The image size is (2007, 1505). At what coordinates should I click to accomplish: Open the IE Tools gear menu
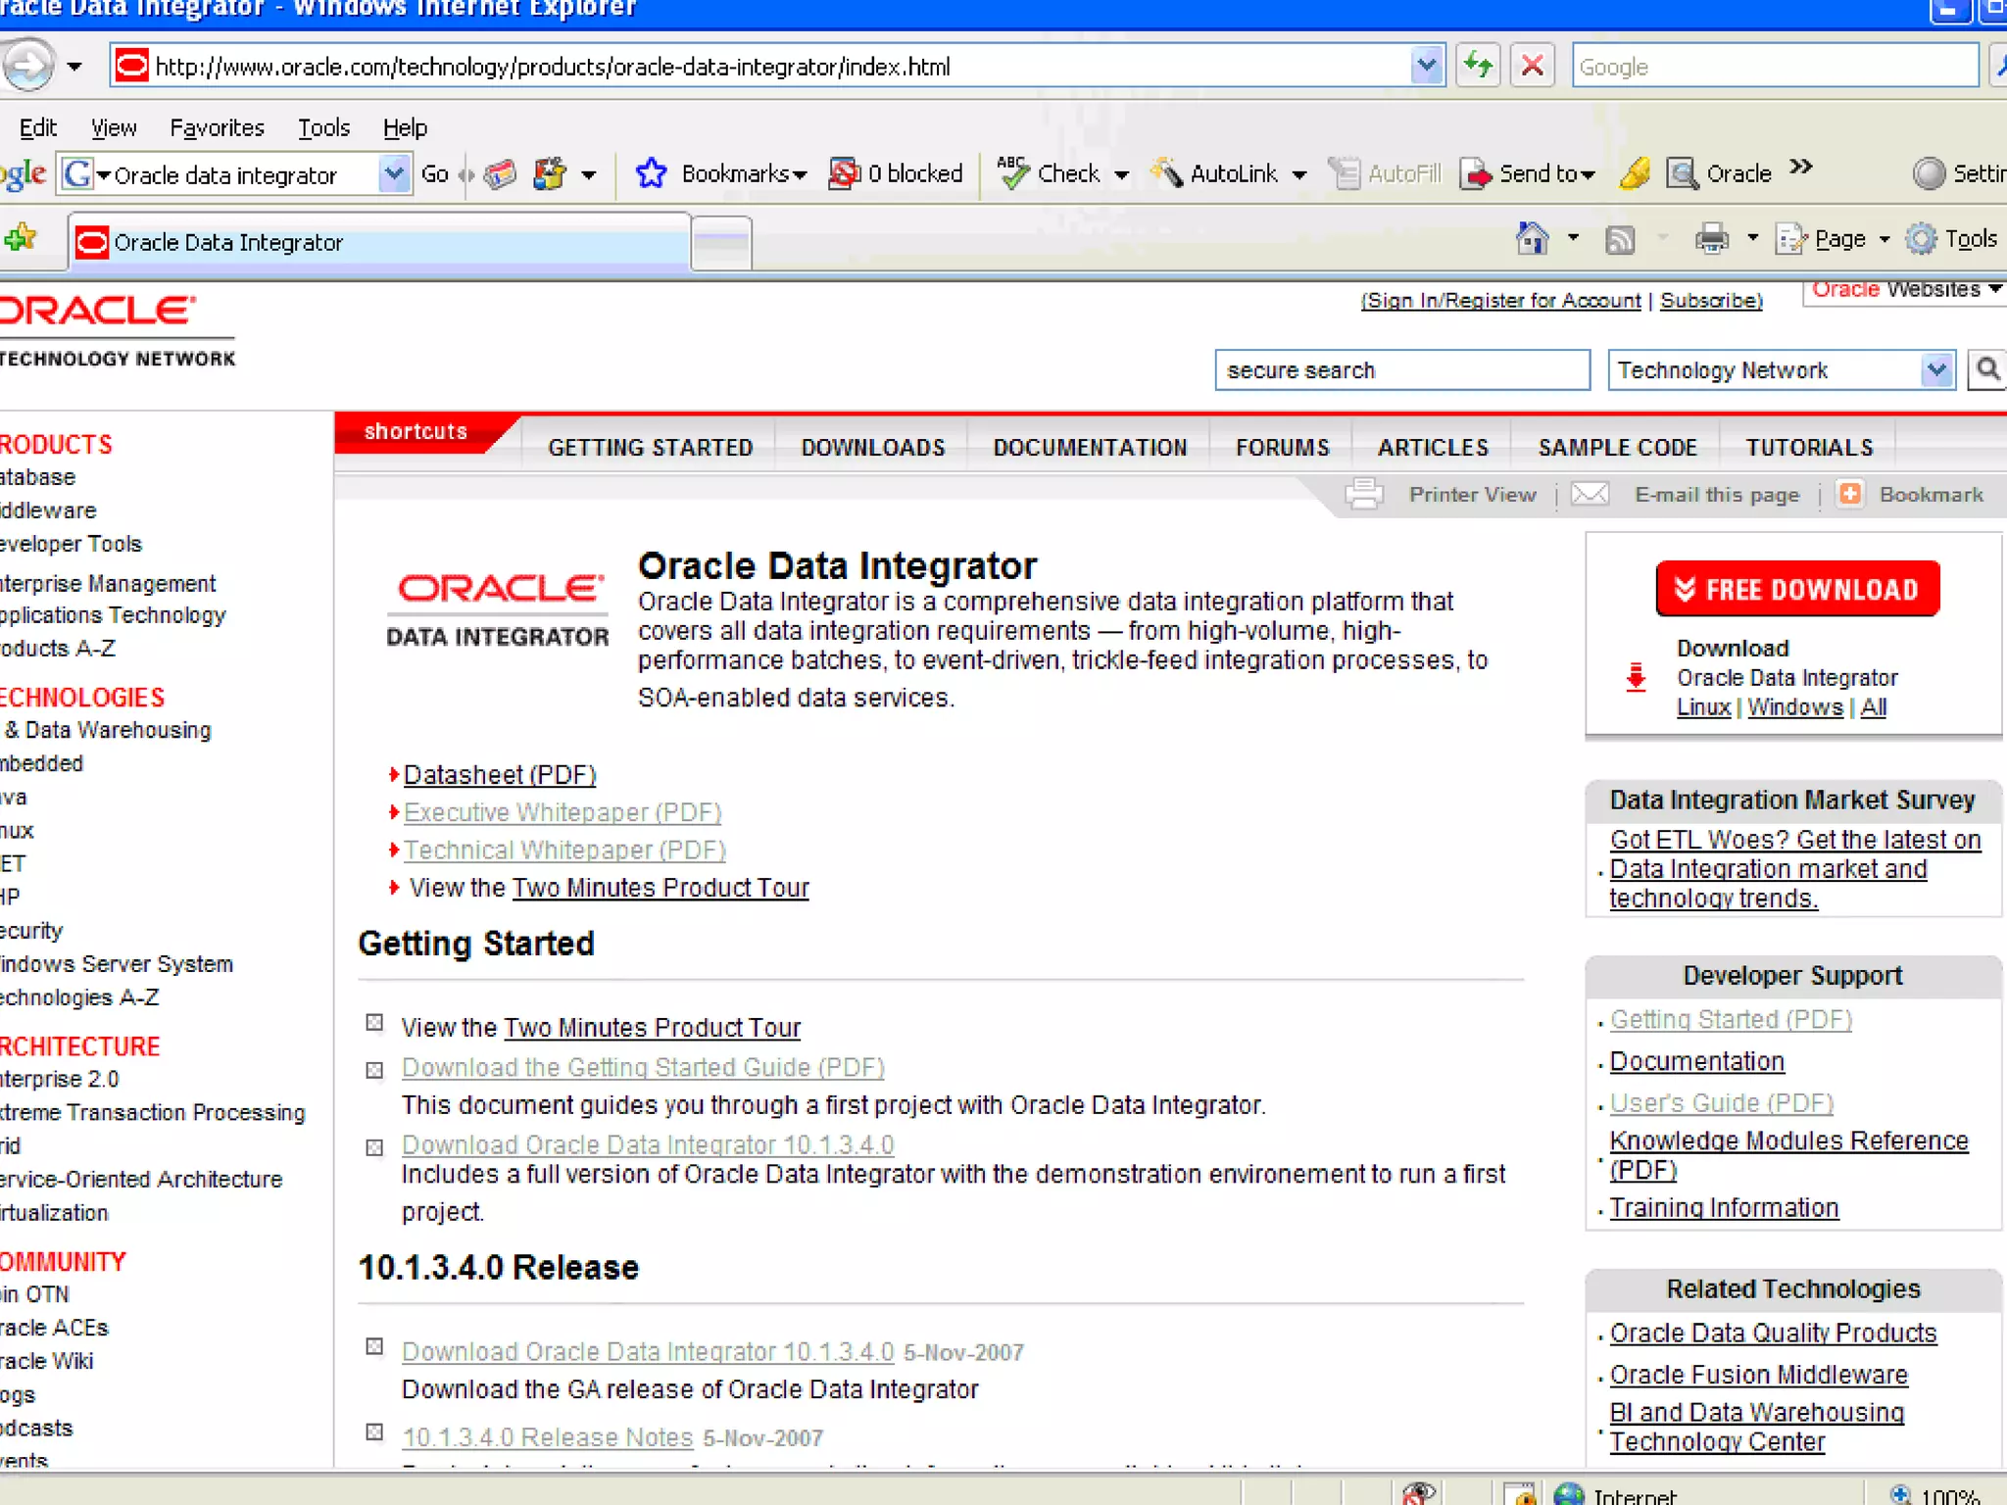pyautogui.click(x=1951, y=239)
